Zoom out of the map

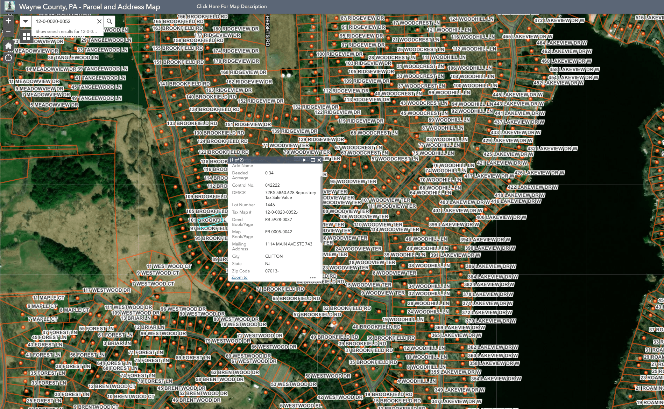(x=8, y=32)
